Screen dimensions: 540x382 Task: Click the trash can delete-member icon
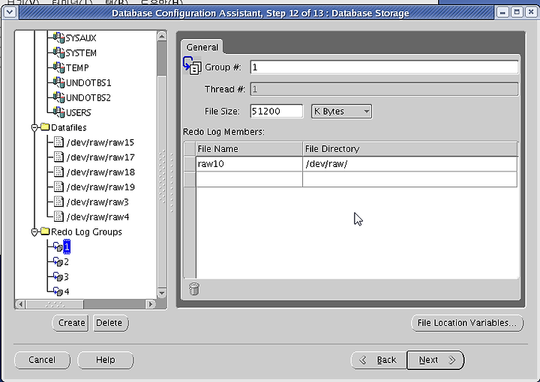[194, 289]
